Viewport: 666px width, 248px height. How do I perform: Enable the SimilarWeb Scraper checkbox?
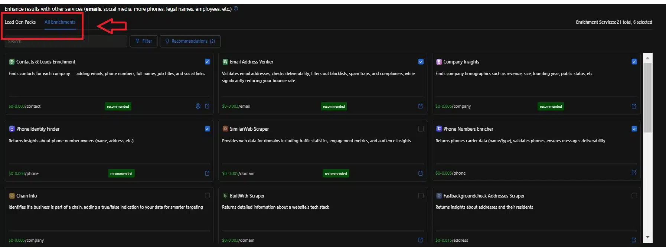click(x=421, y=129)
